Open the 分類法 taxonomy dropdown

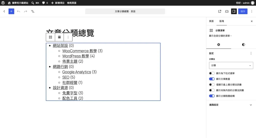[x=231, y=65]
